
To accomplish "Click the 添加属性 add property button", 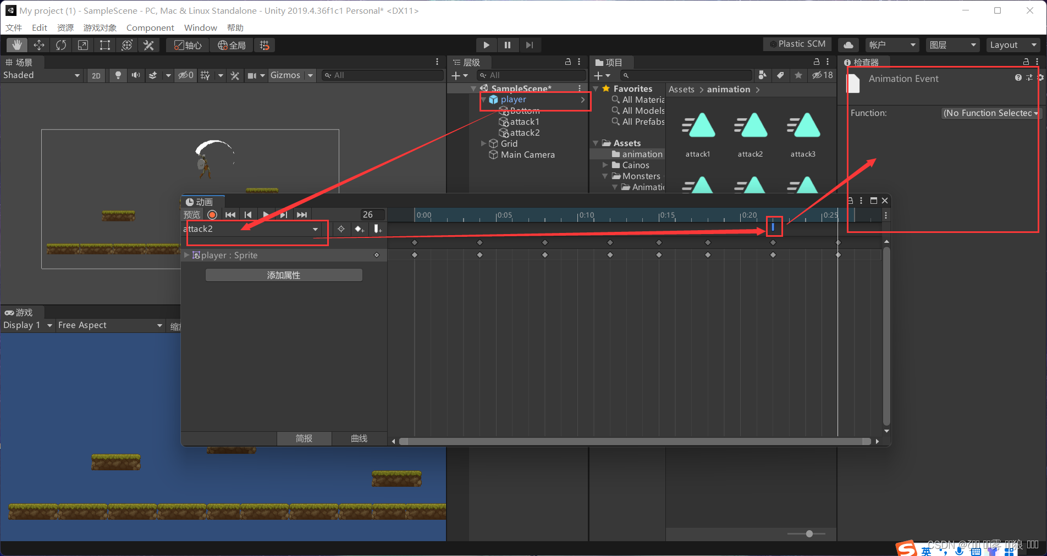I will pos(284,275).
